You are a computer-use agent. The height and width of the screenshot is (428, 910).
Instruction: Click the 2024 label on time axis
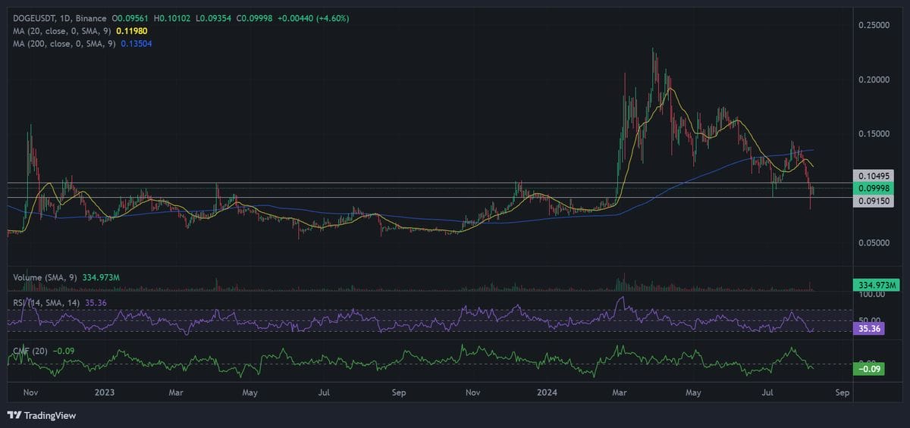pyautogui.click(x=546, y=393)
